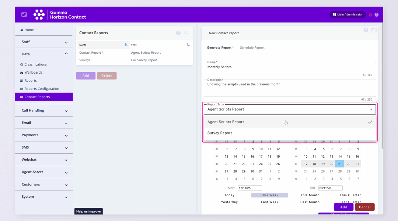Sort by Type column sort icon
This screenshot has height=221, width=398.
pos(188,45)
